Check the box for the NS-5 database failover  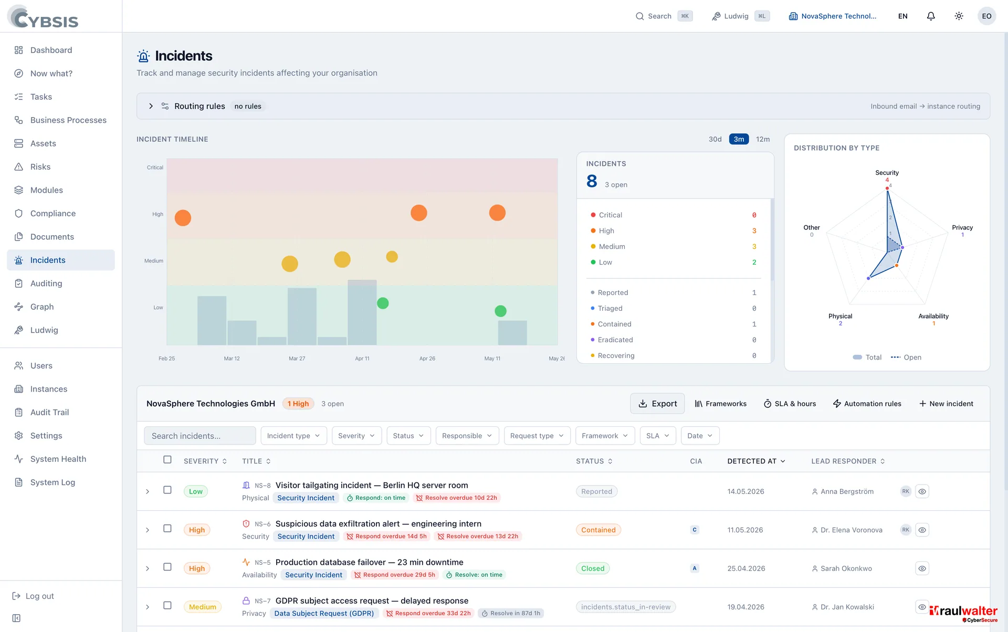pos(167,567)
